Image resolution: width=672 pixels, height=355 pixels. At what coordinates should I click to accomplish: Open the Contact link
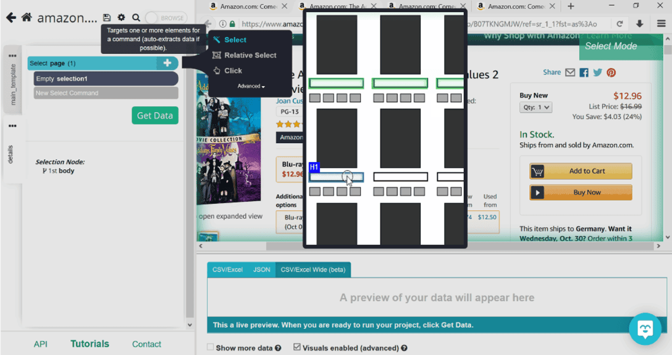click(147, 344)
